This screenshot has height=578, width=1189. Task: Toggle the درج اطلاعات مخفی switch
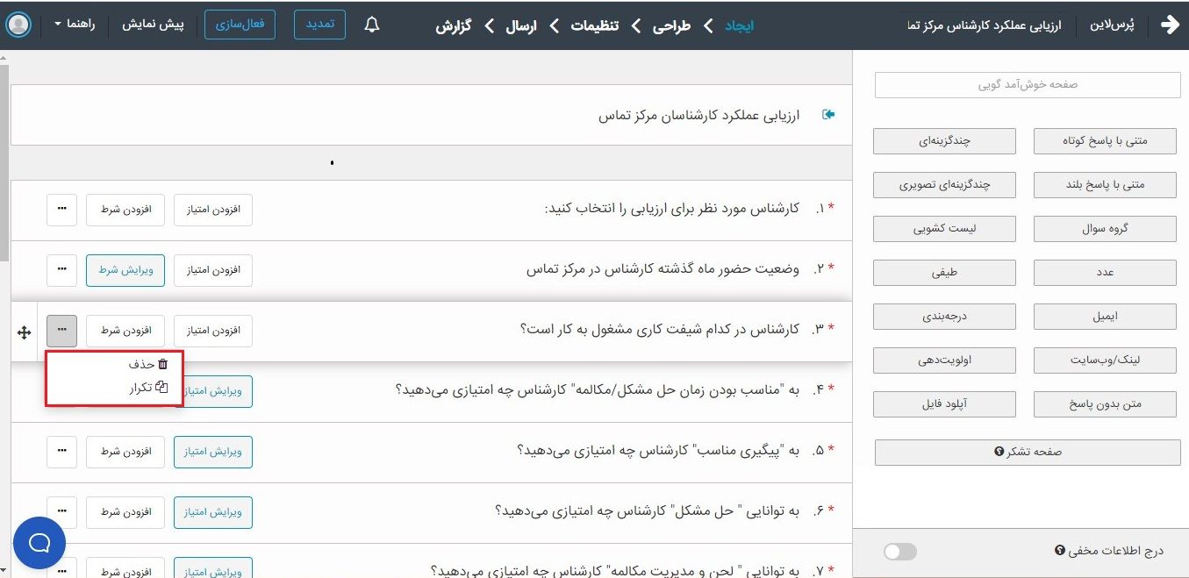coord(900,551)
